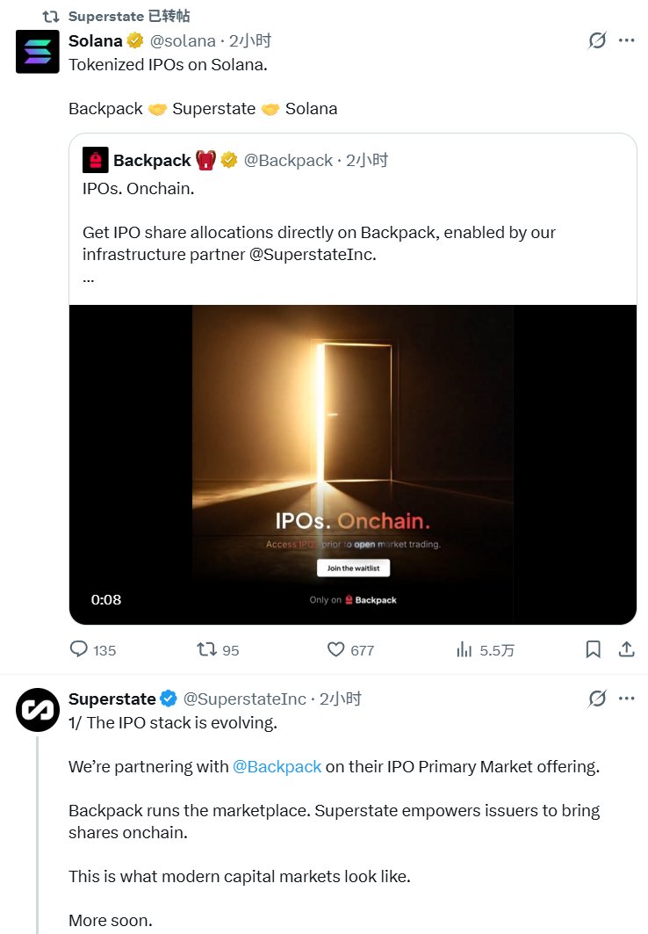Share the Solana post
648x934 pixels.
click(627, 649)
